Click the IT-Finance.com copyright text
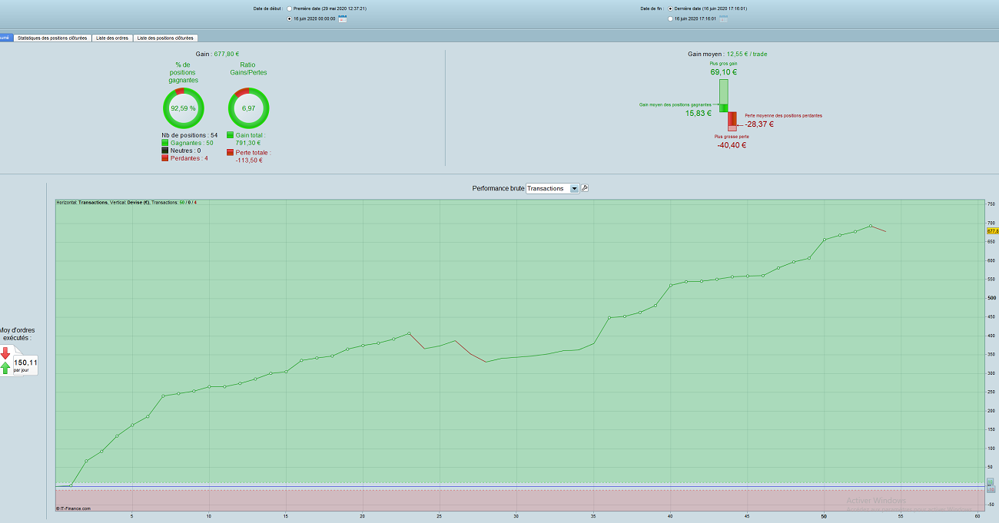 [74, 508]
